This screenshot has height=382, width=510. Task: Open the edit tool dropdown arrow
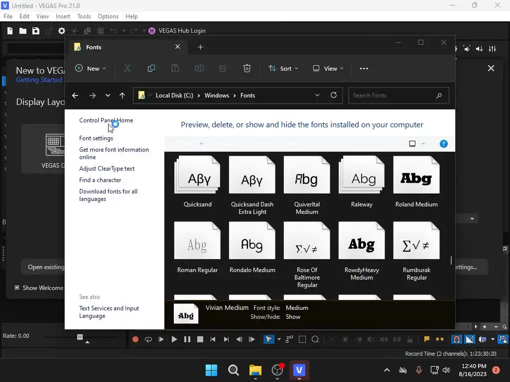point(279,339)
